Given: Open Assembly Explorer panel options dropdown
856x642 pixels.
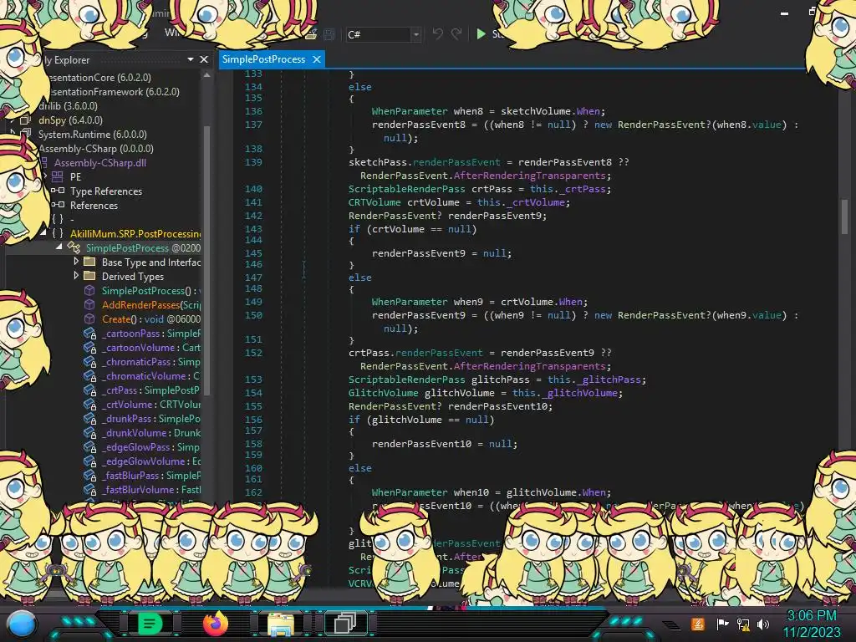Looking at the screenshot, I should pos(190,59).
